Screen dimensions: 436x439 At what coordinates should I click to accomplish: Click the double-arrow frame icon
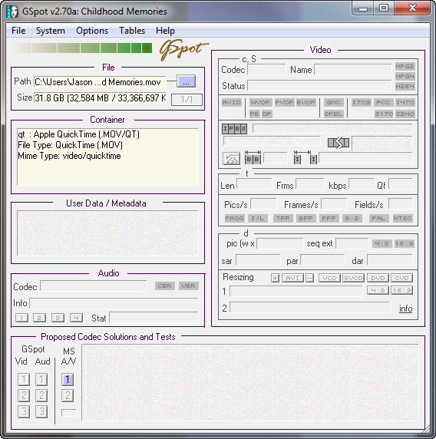(339, 143)
